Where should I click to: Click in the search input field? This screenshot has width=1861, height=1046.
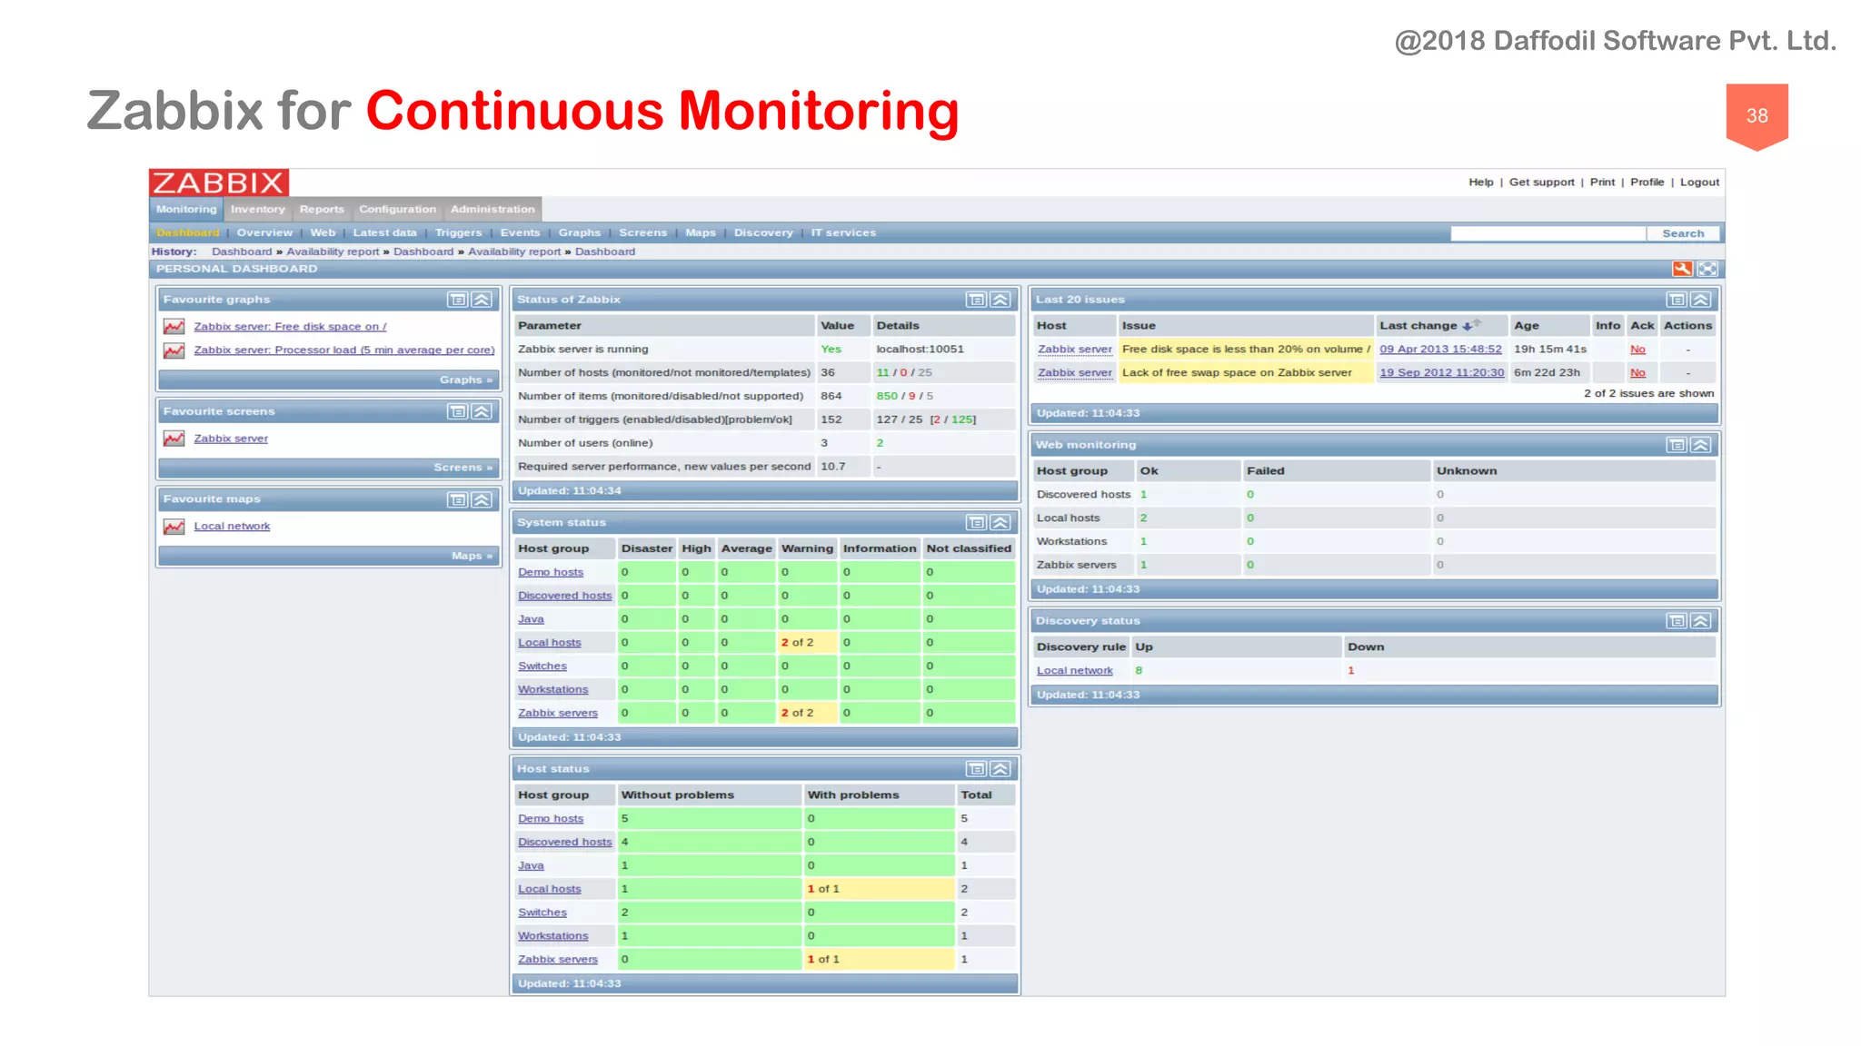click(x=1548, y=234)
